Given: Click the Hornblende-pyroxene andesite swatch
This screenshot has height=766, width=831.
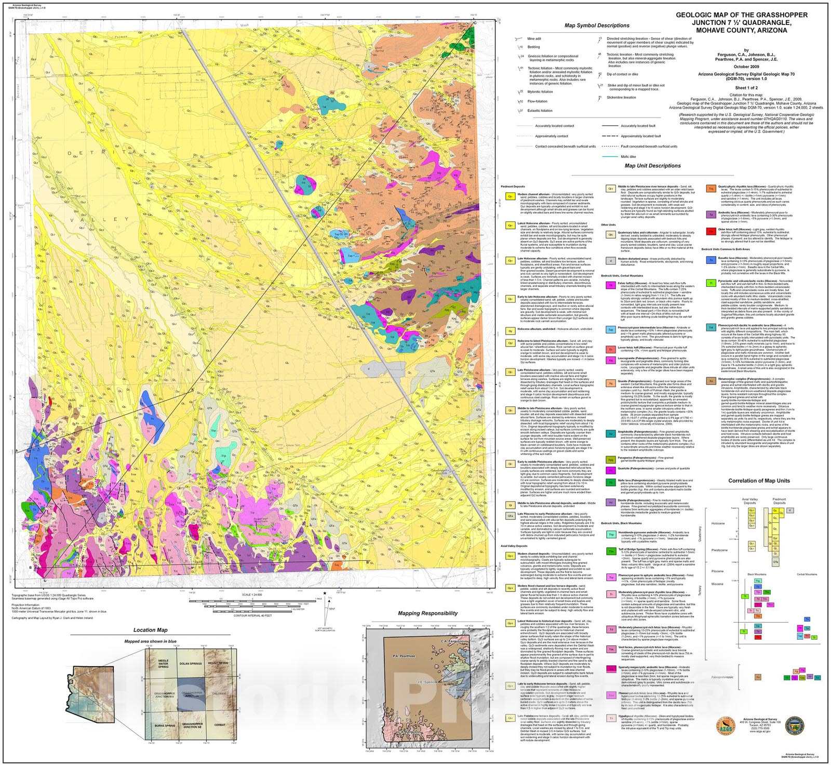Looking at the screenshot, I should pos(611,534).
